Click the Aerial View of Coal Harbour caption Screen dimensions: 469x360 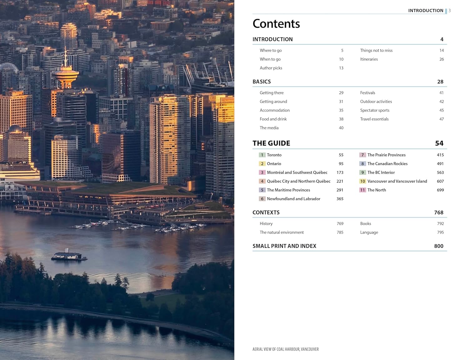(285, 349)
